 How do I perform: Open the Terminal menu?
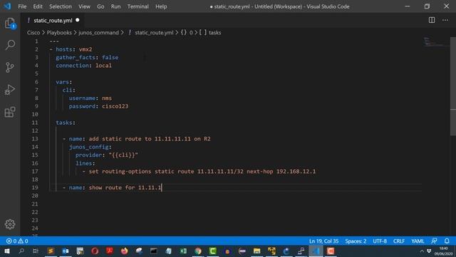tap(138, 6)
